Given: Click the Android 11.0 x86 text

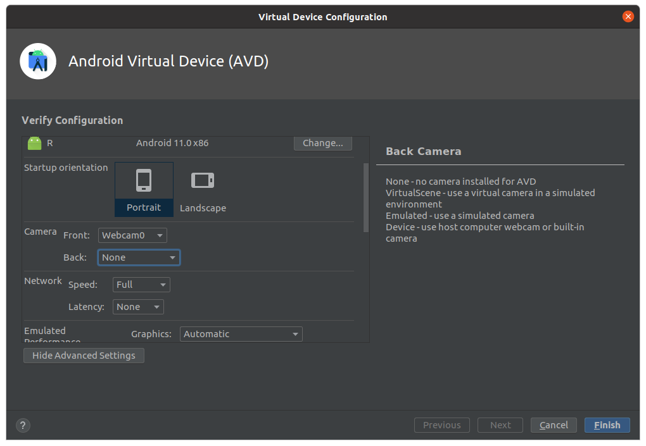Looking at the screenshot, I should 172,143.
